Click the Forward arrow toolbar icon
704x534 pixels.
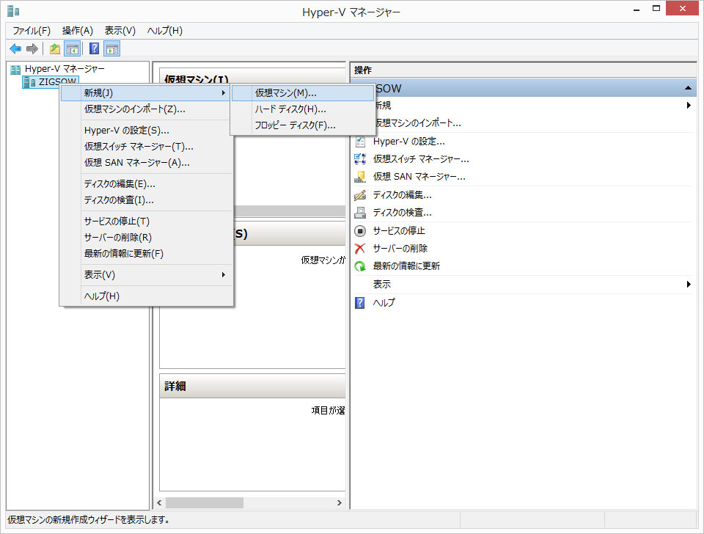click(x=32, y=48)
